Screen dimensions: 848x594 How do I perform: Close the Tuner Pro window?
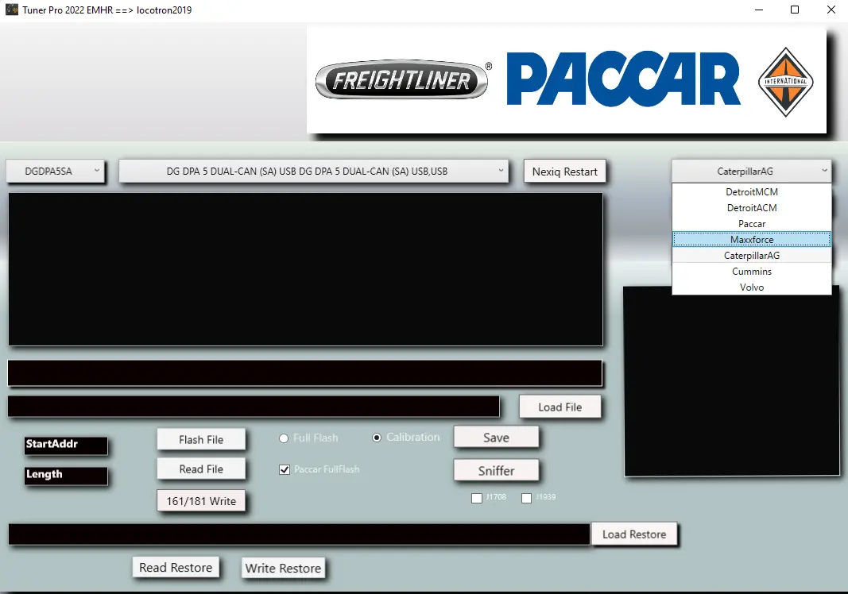(x=831, y=10)
